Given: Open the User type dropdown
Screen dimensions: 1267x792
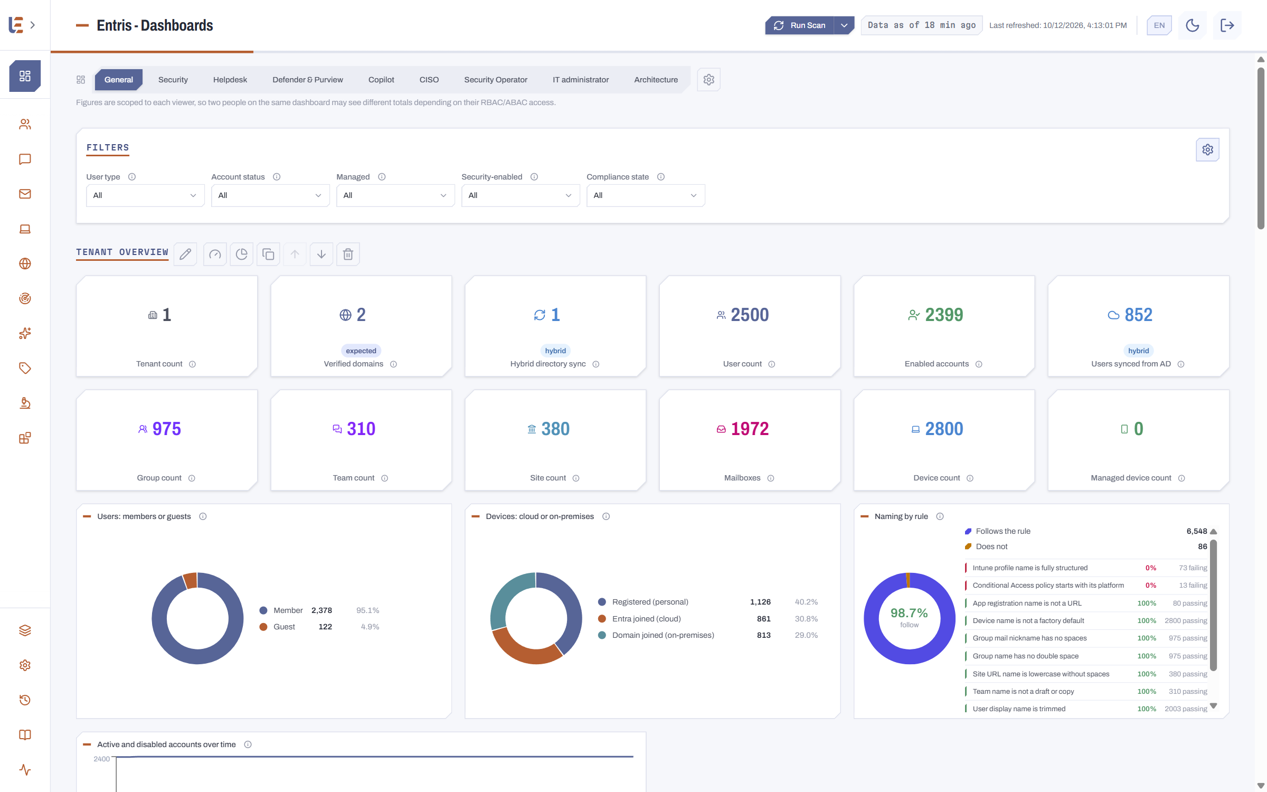Looking at the screenshot, I should tap(145, 195).
